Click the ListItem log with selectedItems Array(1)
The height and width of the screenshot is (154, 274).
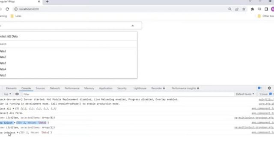(27, 127)
